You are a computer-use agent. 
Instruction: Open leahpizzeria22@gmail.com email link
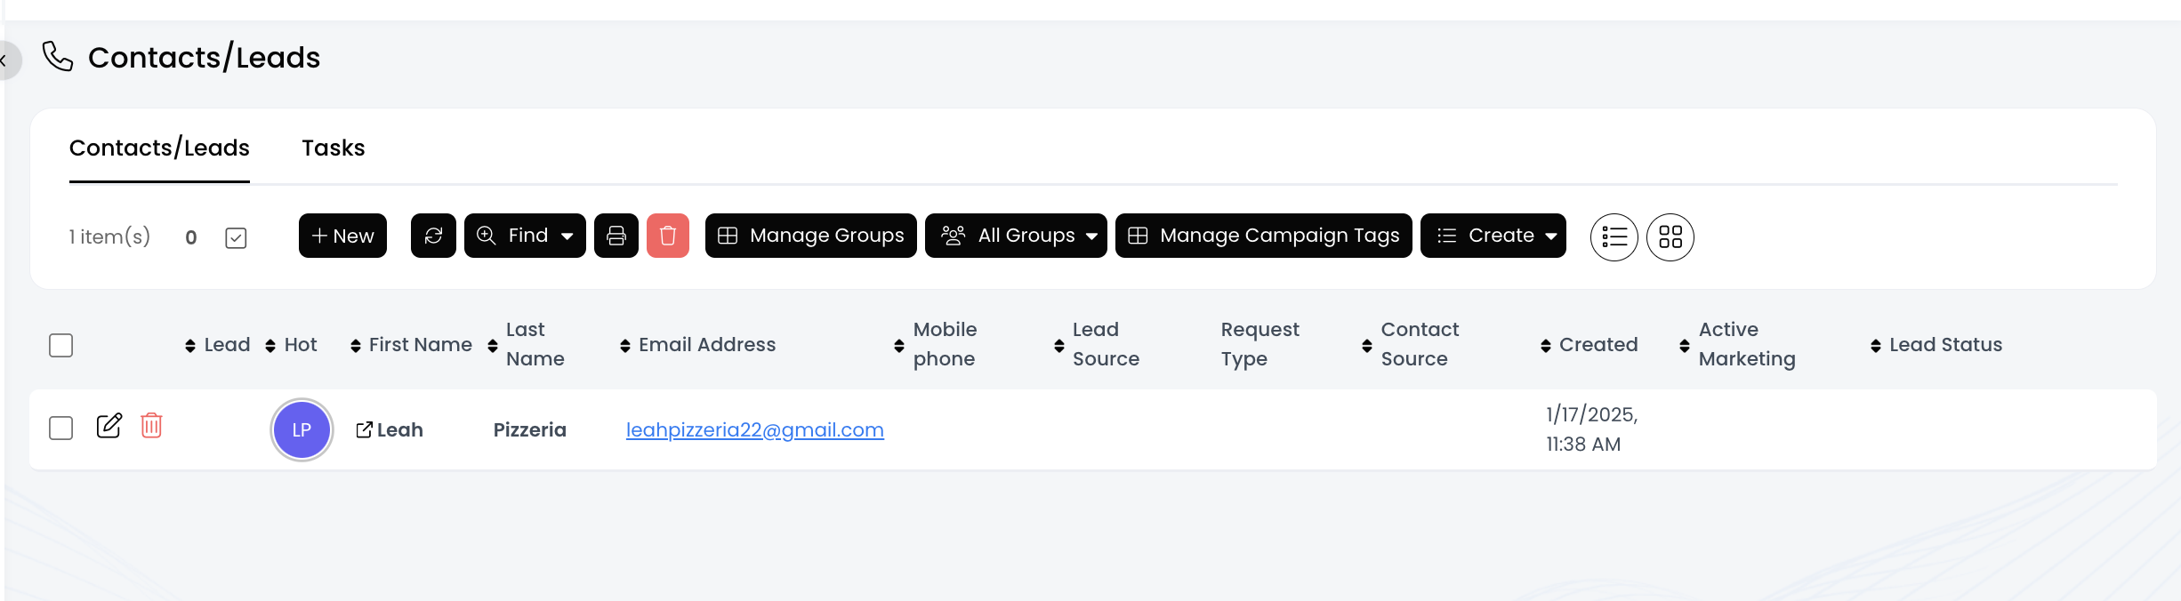(754, 430)
